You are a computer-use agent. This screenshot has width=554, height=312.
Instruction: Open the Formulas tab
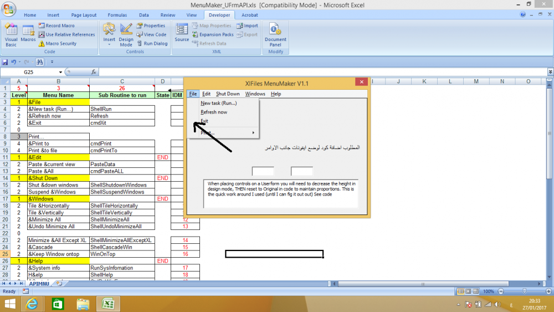click(x=117, y=15)
